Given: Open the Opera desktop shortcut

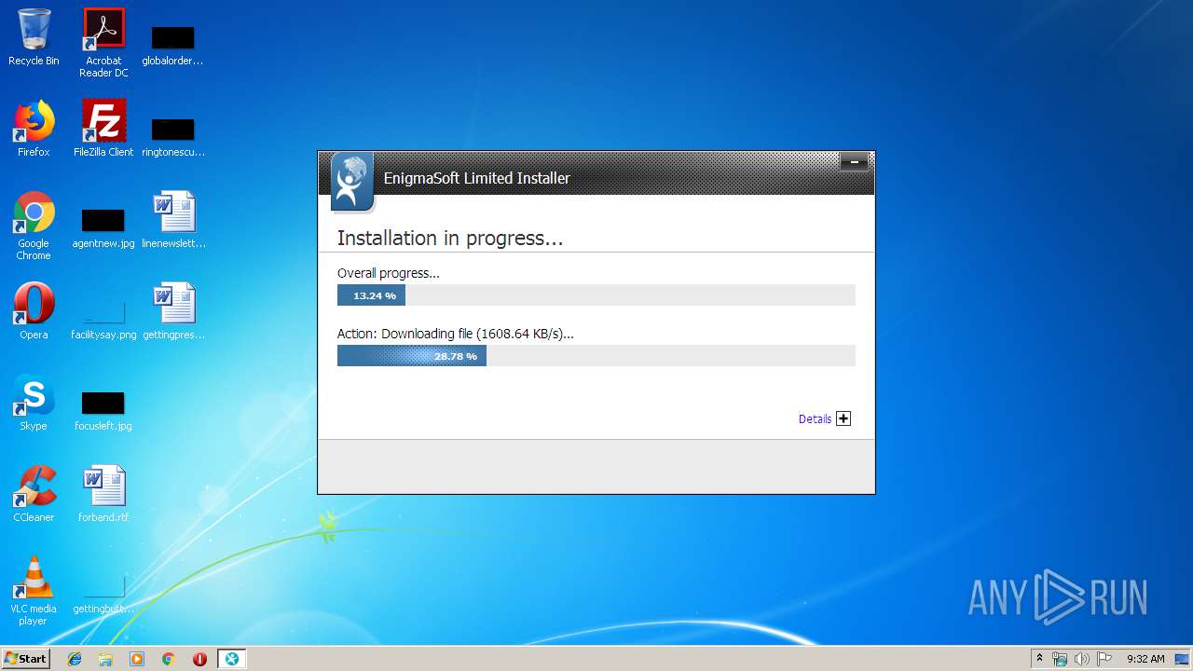Looking at the screenshot, I should point(34,311).
